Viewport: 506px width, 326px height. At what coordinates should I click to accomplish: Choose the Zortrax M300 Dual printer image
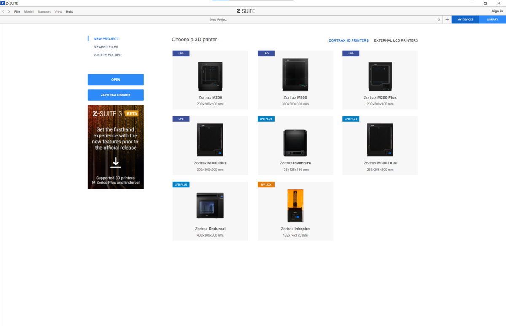click(380, 140)
